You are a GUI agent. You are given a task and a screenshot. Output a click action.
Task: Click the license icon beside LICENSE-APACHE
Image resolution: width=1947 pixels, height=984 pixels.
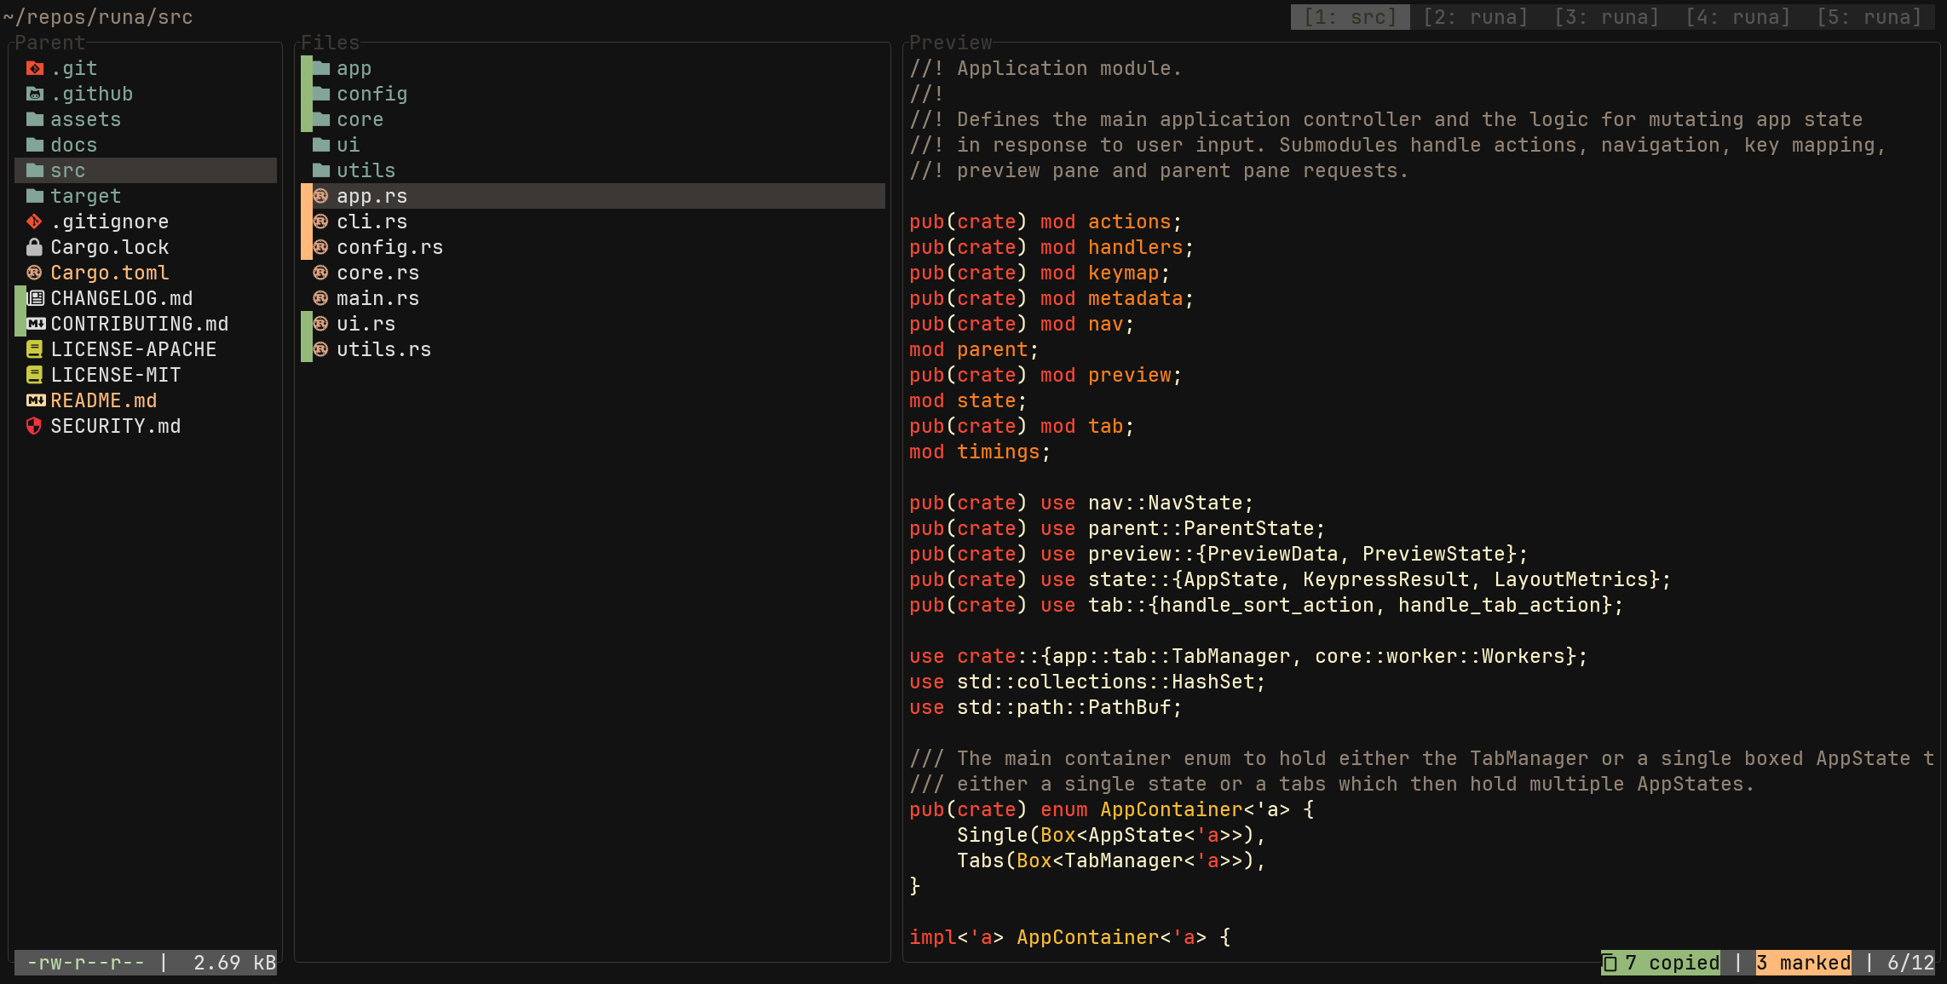[34, 349]
